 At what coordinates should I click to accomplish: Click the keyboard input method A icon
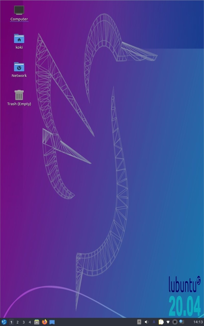[154, 322]
